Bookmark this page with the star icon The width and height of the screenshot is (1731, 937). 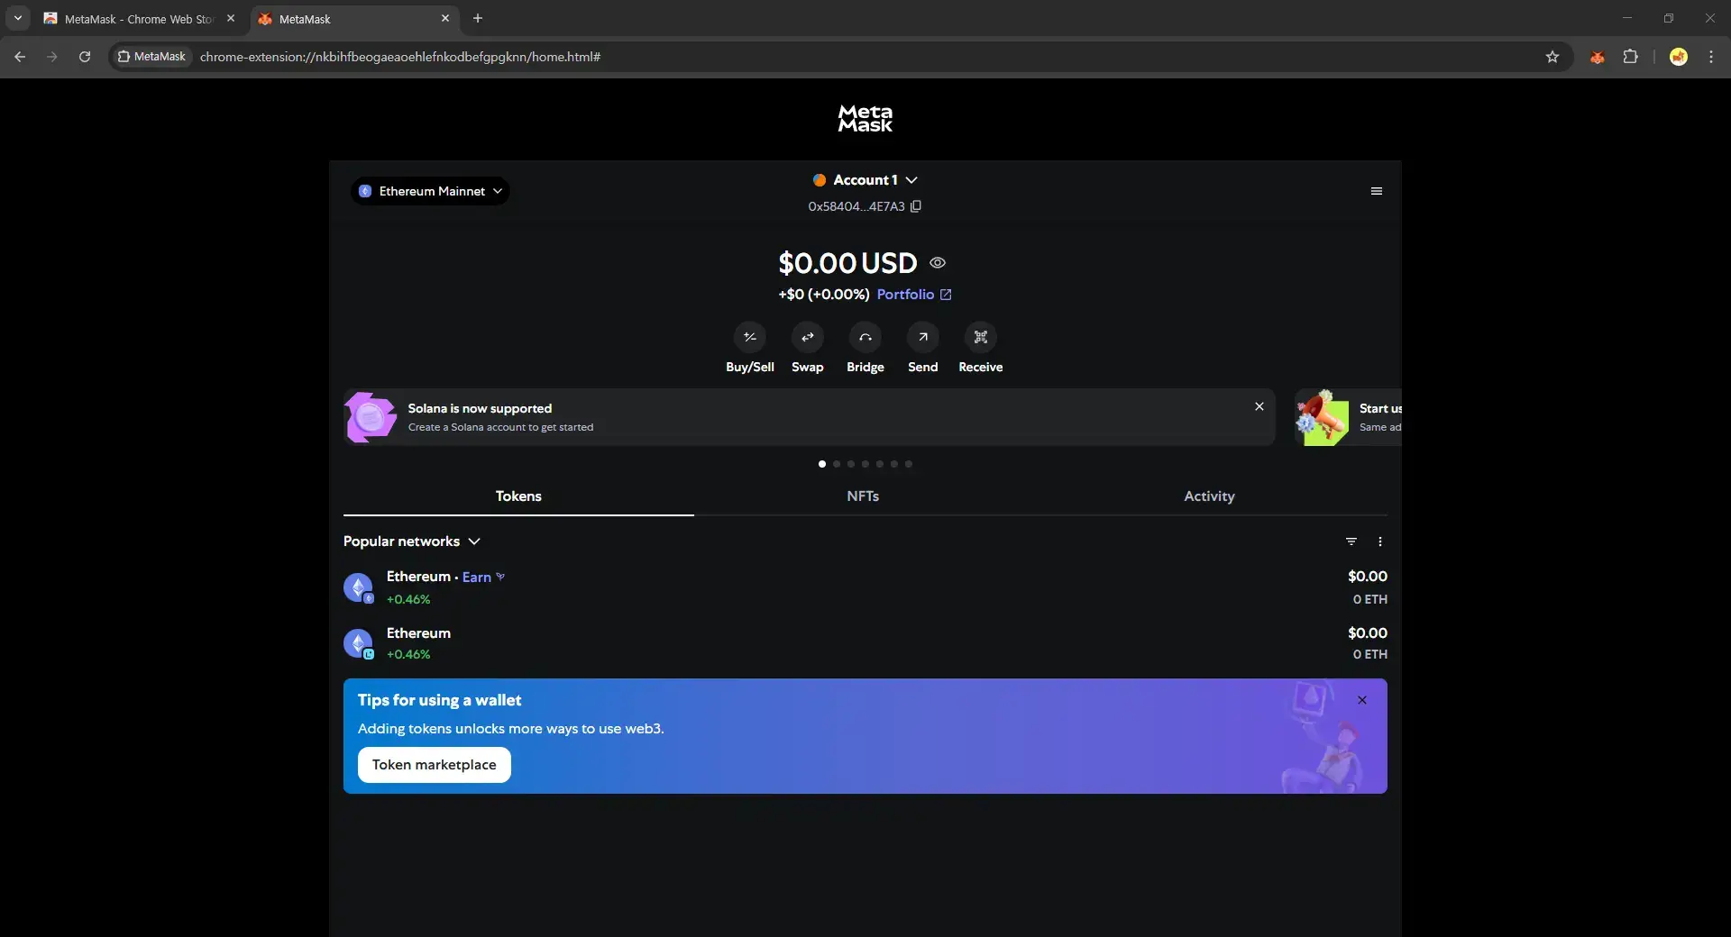pyautogui.click(x=1552, y=57)
